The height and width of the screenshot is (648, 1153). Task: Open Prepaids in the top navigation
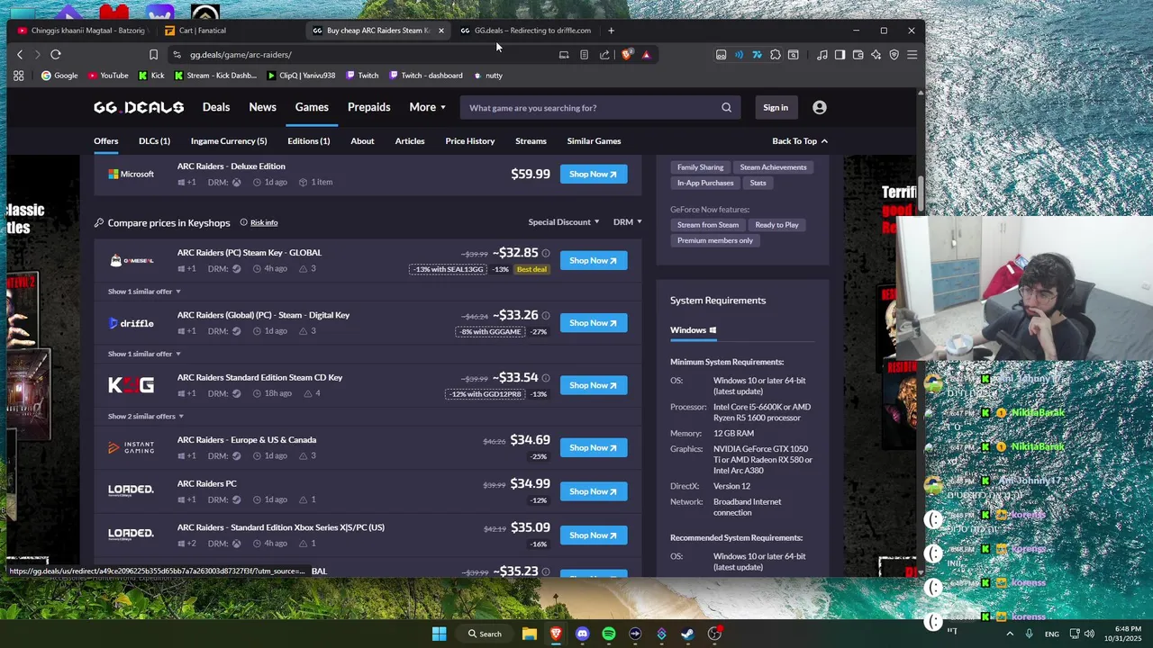click(369, 107)
